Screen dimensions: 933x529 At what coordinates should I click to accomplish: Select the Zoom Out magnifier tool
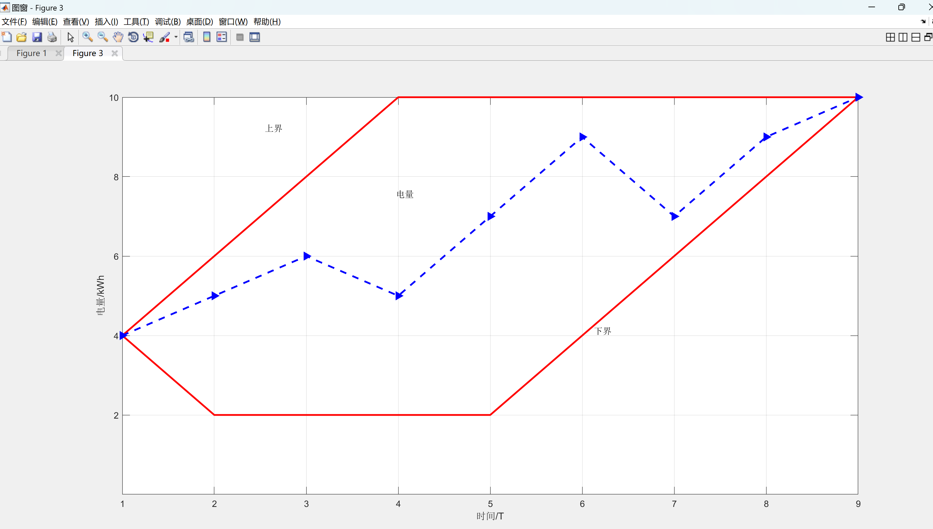pos(103,37)
